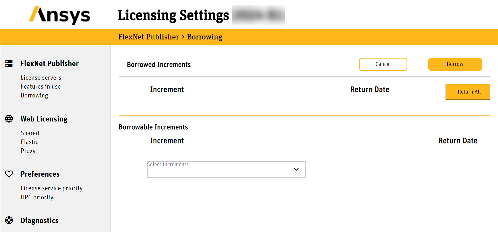Open License service priority preferences
Image resolution: width=498 pixels, height=232 pixels.
point(52,188)
